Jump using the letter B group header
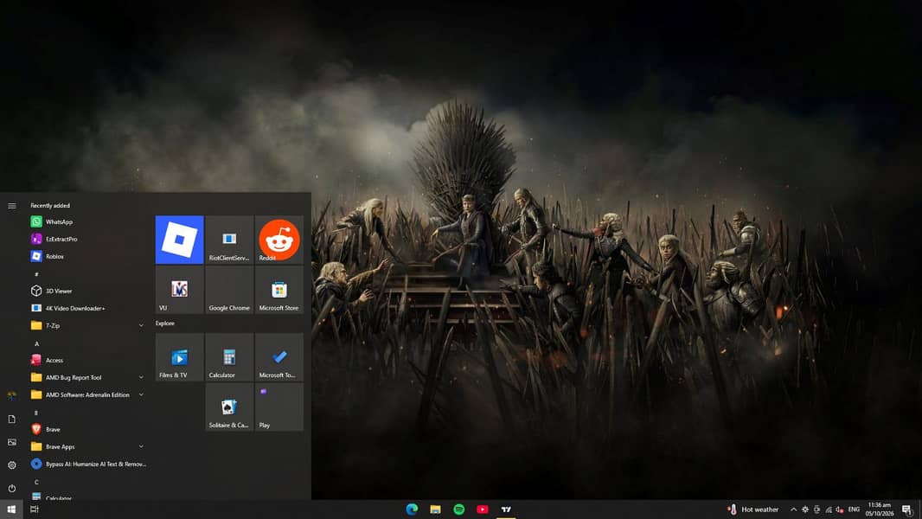 click(36, 413)
